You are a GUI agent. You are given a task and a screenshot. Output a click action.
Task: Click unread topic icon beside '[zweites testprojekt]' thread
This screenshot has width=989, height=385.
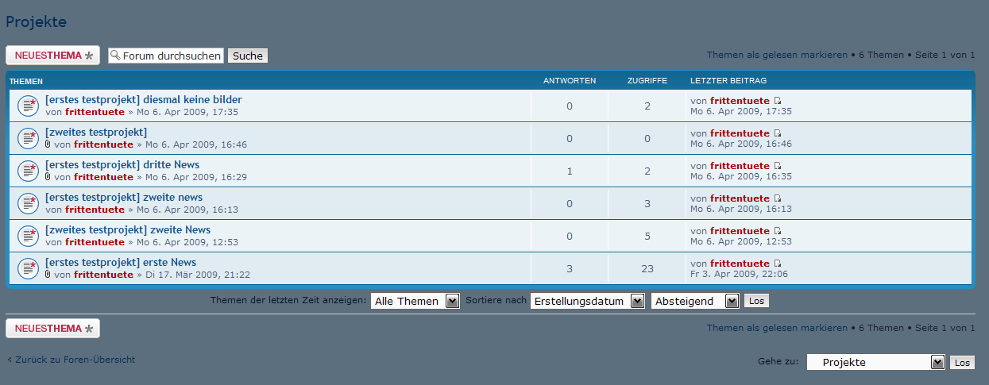click(28, 138)
